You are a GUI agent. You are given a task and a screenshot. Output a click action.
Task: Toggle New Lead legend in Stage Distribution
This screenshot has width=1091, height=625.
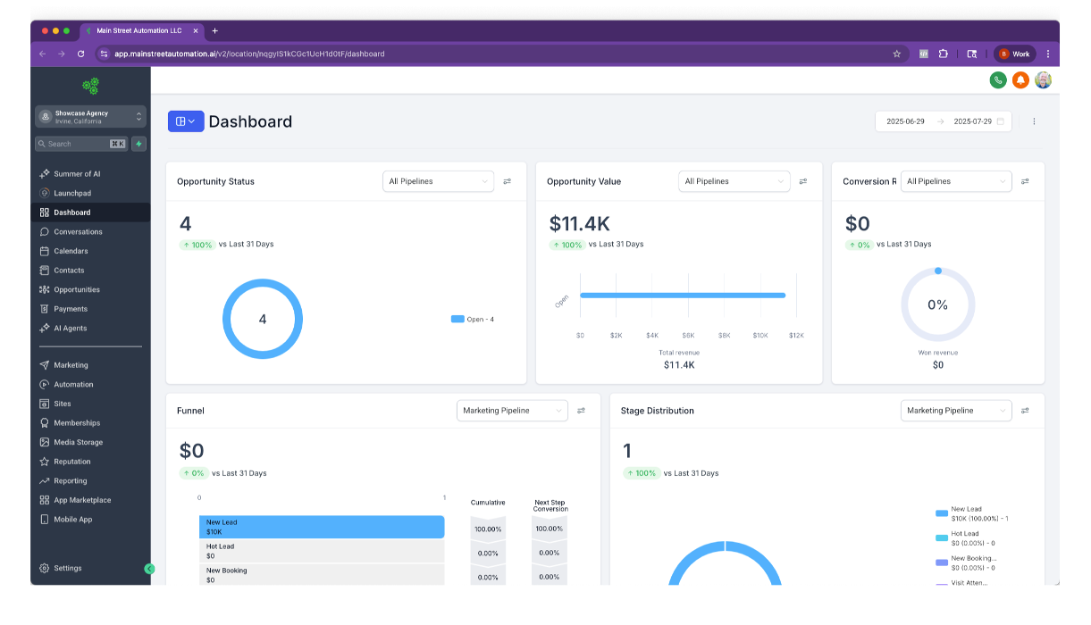tap(966, 513)
